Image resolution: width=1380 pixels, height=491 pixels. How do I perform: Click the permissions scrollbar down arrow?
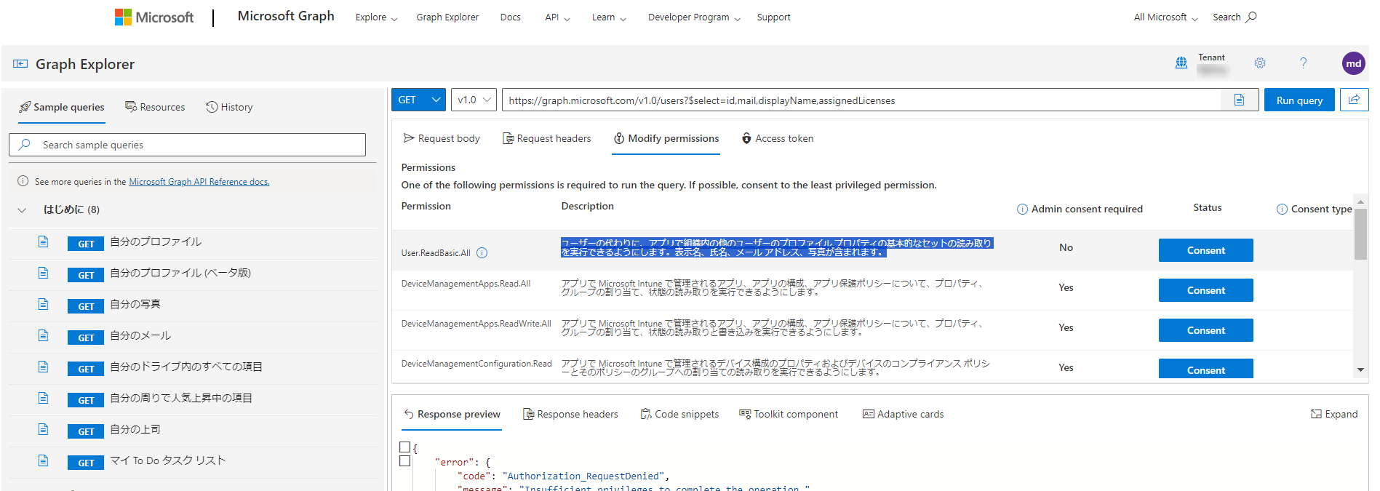point(1360,370)
